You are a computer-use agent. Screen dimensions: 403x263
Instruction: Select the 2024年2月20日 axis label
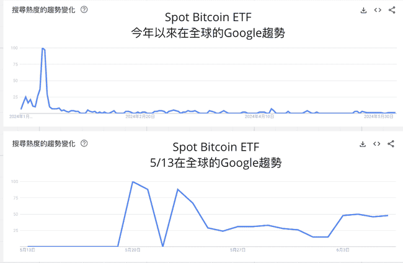tap(140, 117)
